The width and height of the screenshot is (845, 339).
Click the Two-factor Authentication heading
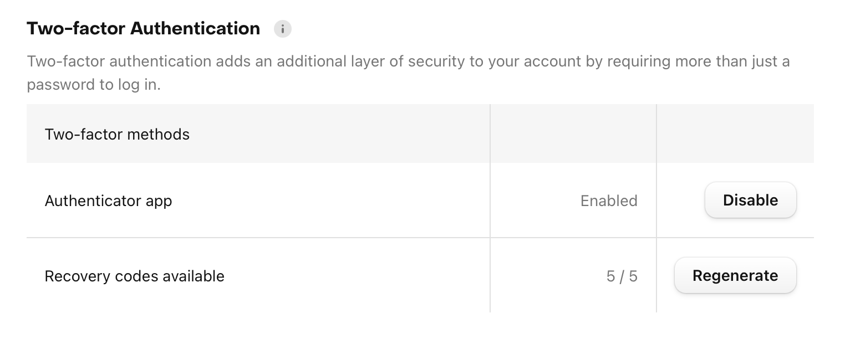coord(143,28)
